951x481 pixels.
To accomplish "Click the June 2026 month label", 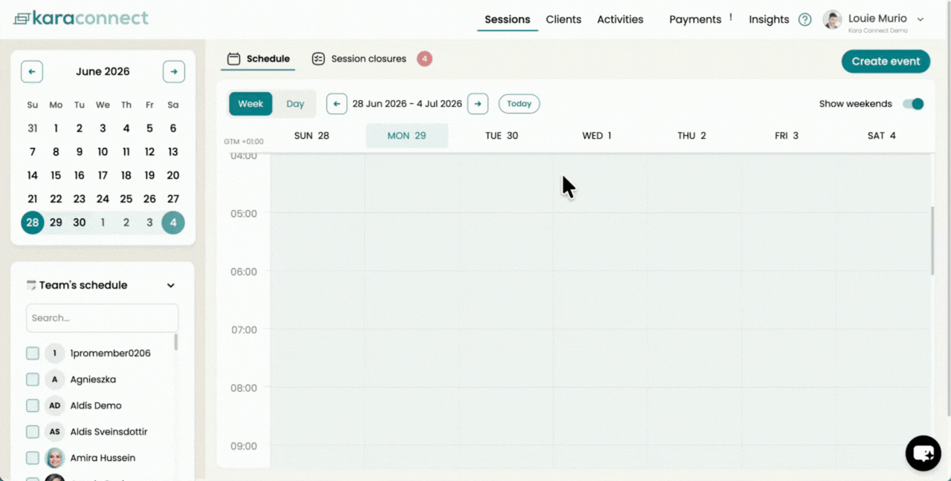I will coord(103,72).
